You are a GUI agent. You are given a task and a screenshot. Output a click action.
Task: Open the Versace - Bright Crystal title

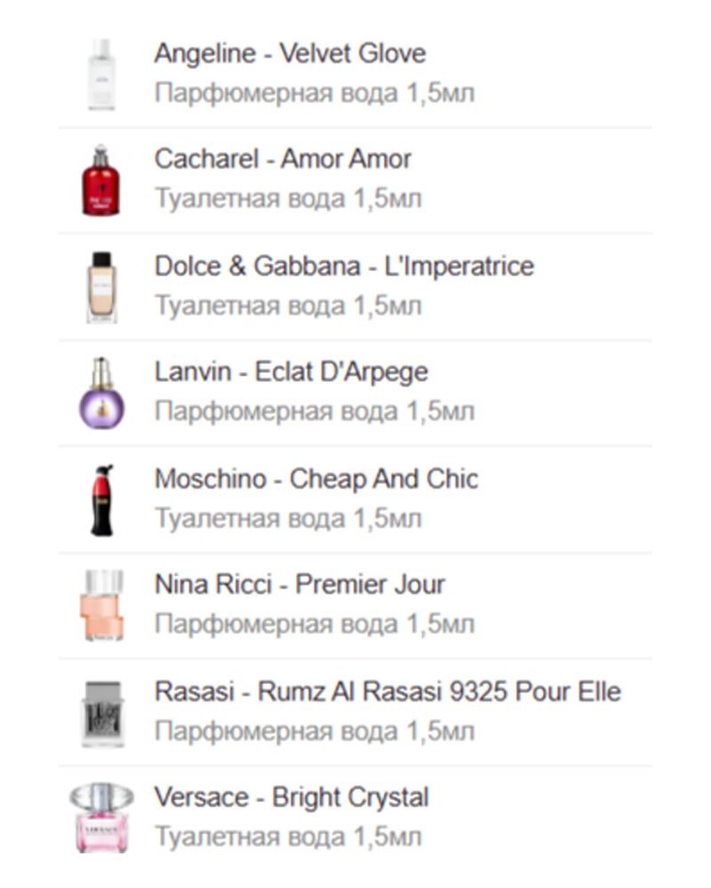pos(292,797)
